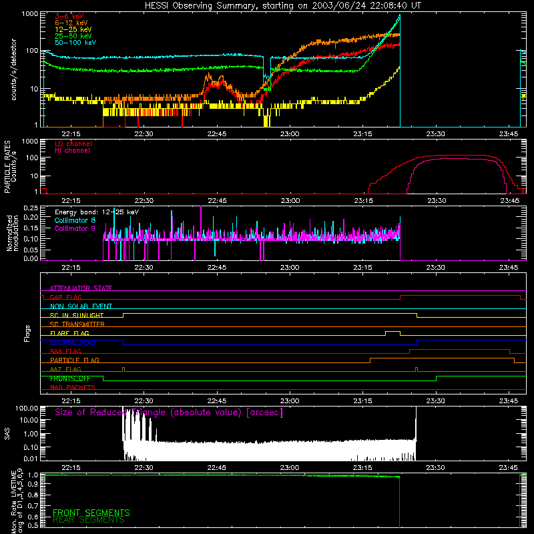Screen dimensions: 534x534
Task: Click the '0.9' y-axis value of the livetime plot
Action: [x=33, y=484]
